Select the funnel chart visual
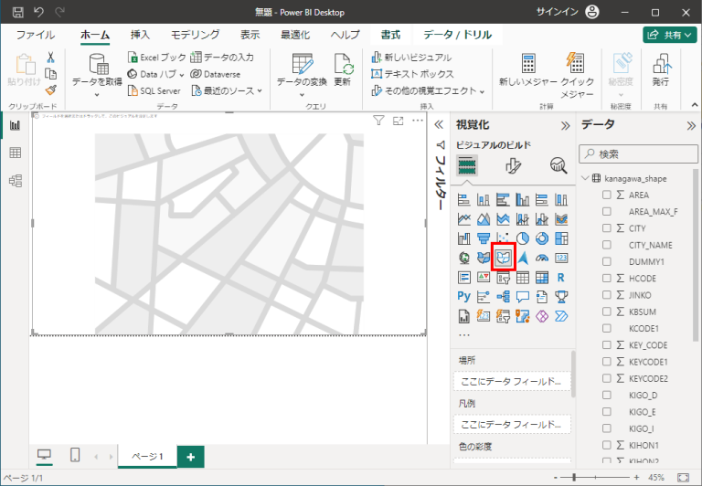This screenshot has height=486, width=702. [x=484, y=238]
